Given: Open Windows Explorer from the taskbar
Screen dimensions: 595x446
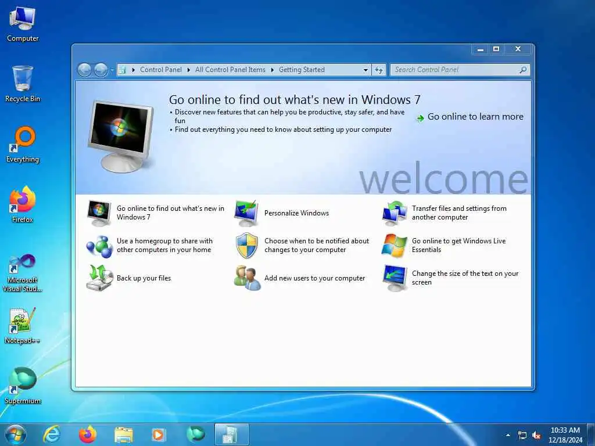Looking at the screenshot, I should pos(123,435).
